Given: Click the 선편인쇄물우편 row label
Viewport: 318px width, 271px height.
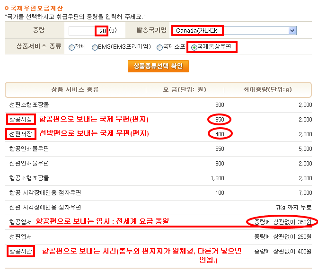Looking at the screenshot, I should point(29,163).
